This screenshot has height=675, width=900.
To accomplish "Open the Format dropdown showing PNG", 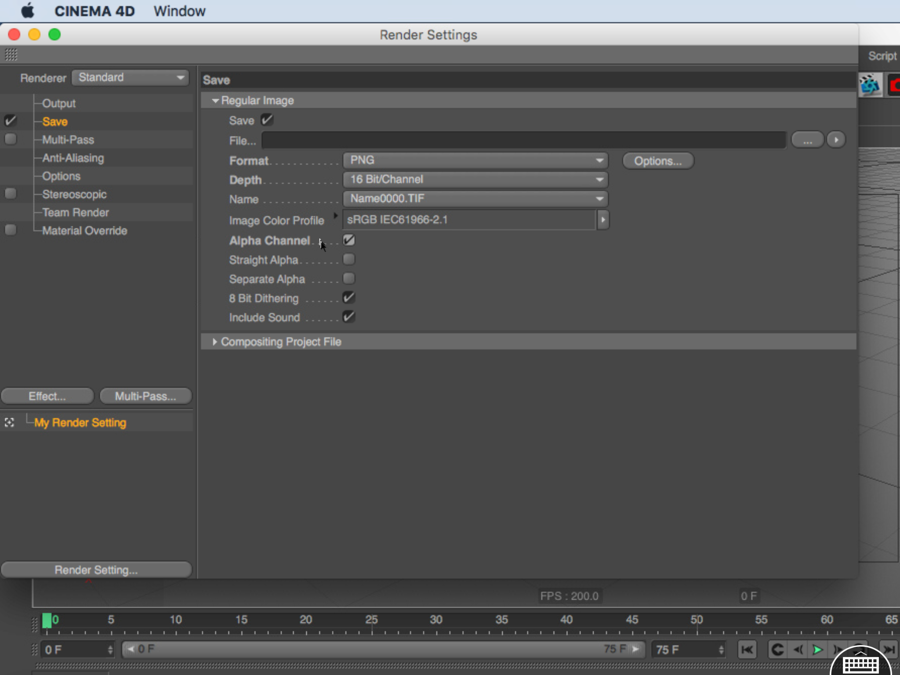I will 475,160.
